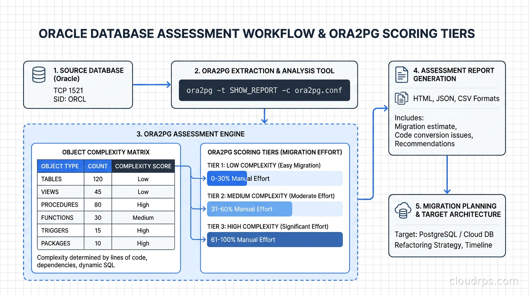Select the TRIGGERS row label
Image resolution: width=529 pixels, height=295 pixels.
click(x=55, y=230)
